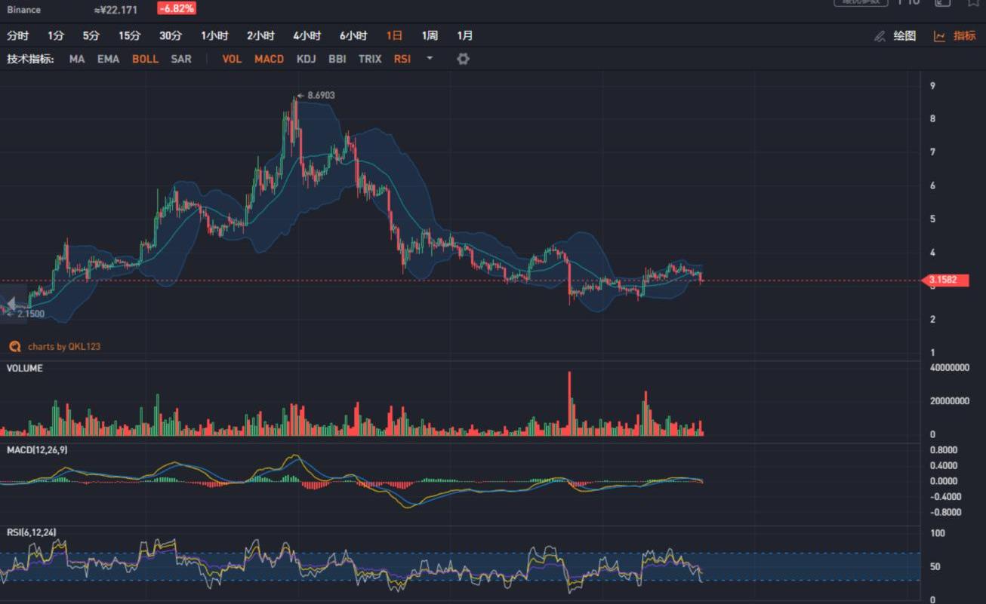The image size is (986, 604).
Task: Select the 1周 weekly interval
Action: tap(430, 35)
